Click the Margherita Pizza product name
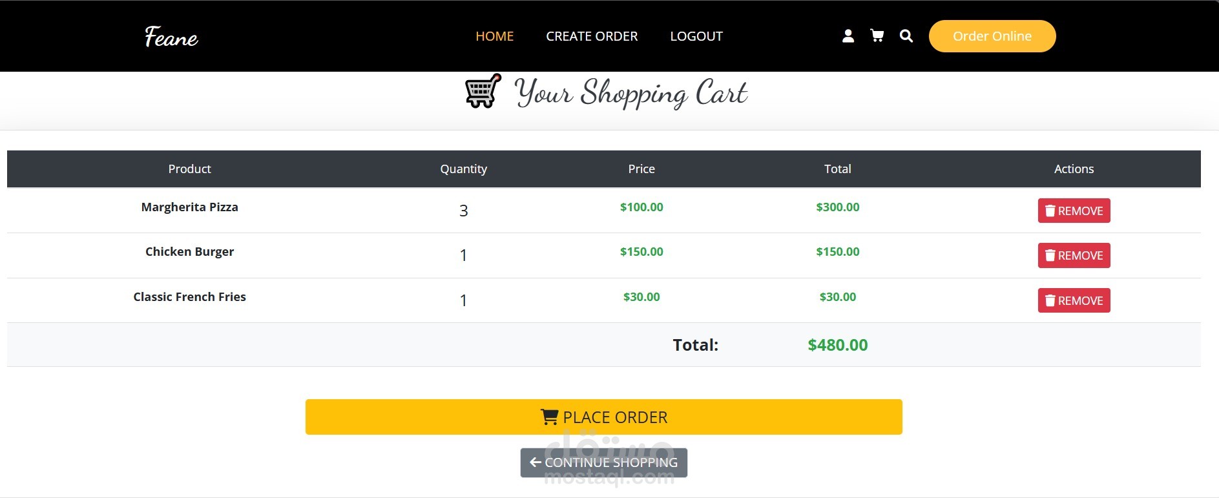This screenshot has height=498, width=1219. coord(190,207)
